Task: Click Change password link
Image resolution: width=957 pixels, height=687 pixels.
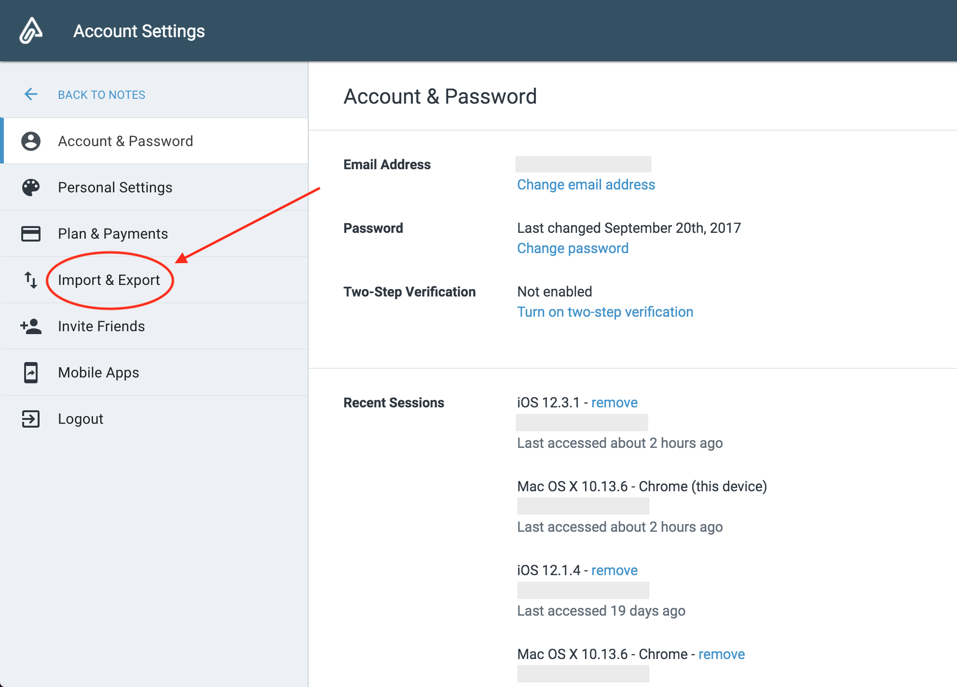Action: click(x=573, y=248)
